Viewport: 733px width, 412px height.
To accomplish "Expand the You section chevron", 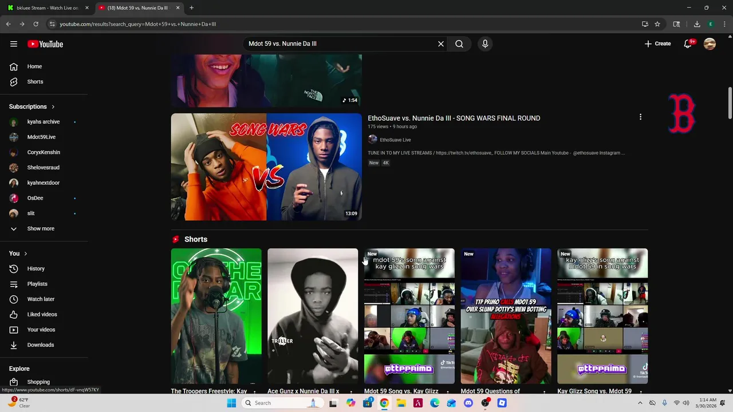I will pyautogui.click(x=25, y=253).
